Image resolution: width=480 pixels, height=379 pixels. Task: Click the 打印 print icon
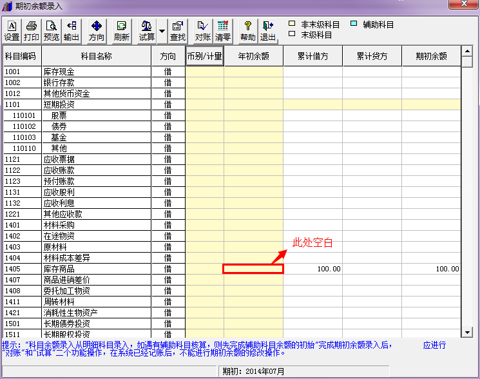(x=31, y=31)
